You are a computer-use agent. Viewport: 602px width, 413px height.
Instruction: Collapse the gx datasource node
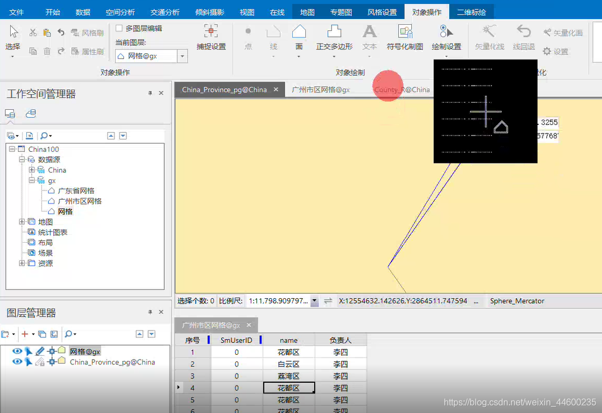pyautogui.click(x=32, y=180)
